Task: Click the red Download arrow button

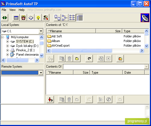Action: point(50,100)
